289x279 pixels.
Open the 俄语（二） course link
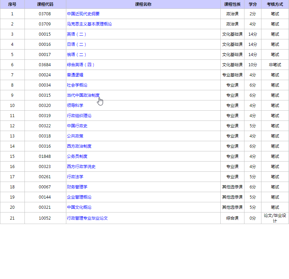pyautogui.click(x=76, y=54)
